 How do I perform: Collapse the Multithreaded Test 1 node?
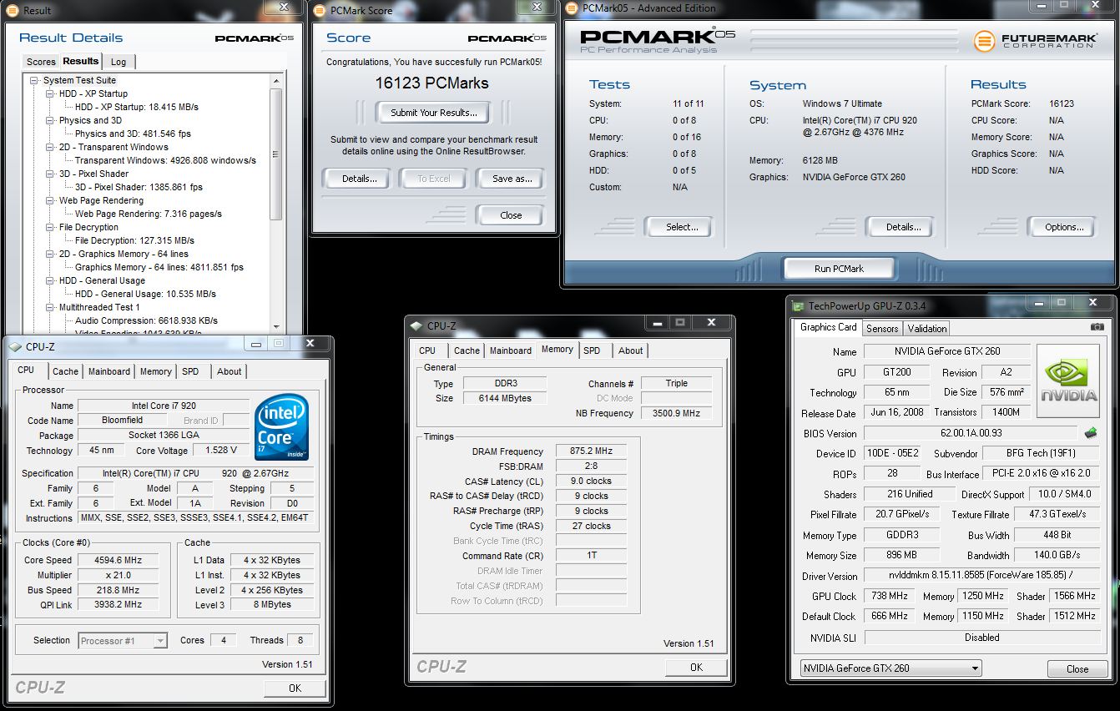(50, 307)
